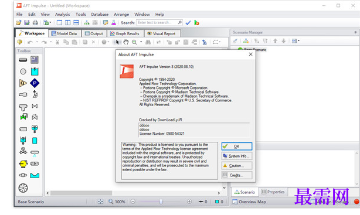
Task: Click the green Run Model play icon
Action: click(196, 23)
